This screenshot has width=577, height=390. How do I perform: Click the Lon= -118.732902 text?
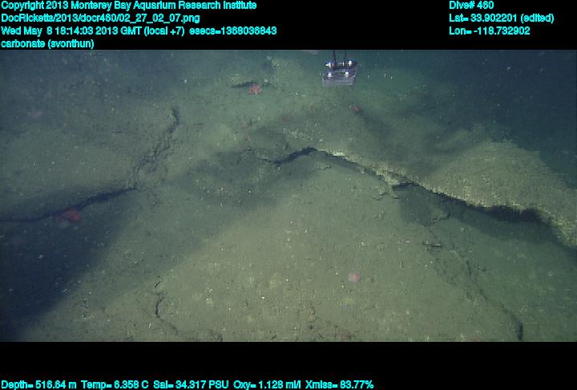tap(490, 31)
